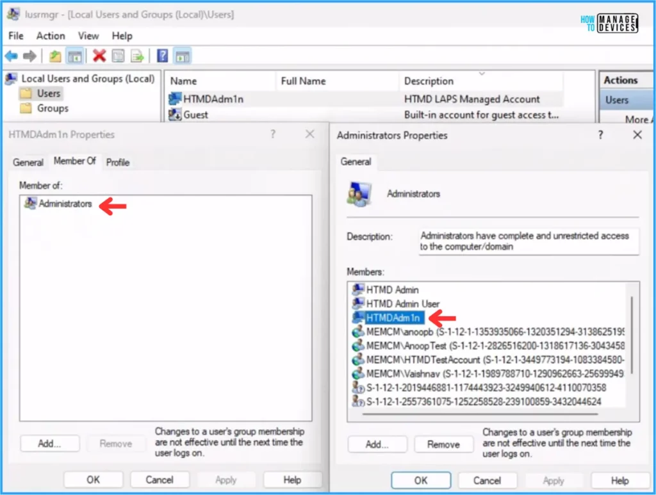This screenshot has width=656, height=495.
Task: Click Users heading in Actions pane
Action: [x=626, y=100]
